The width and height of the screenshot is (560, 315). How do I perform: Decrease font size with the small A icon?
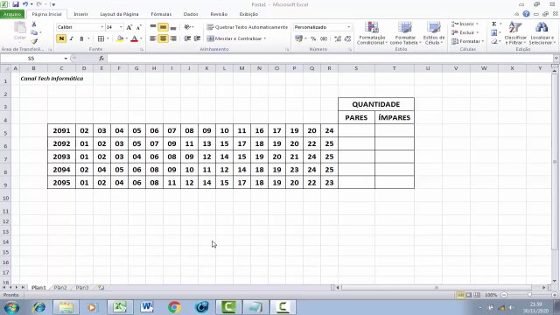(139, 27)
